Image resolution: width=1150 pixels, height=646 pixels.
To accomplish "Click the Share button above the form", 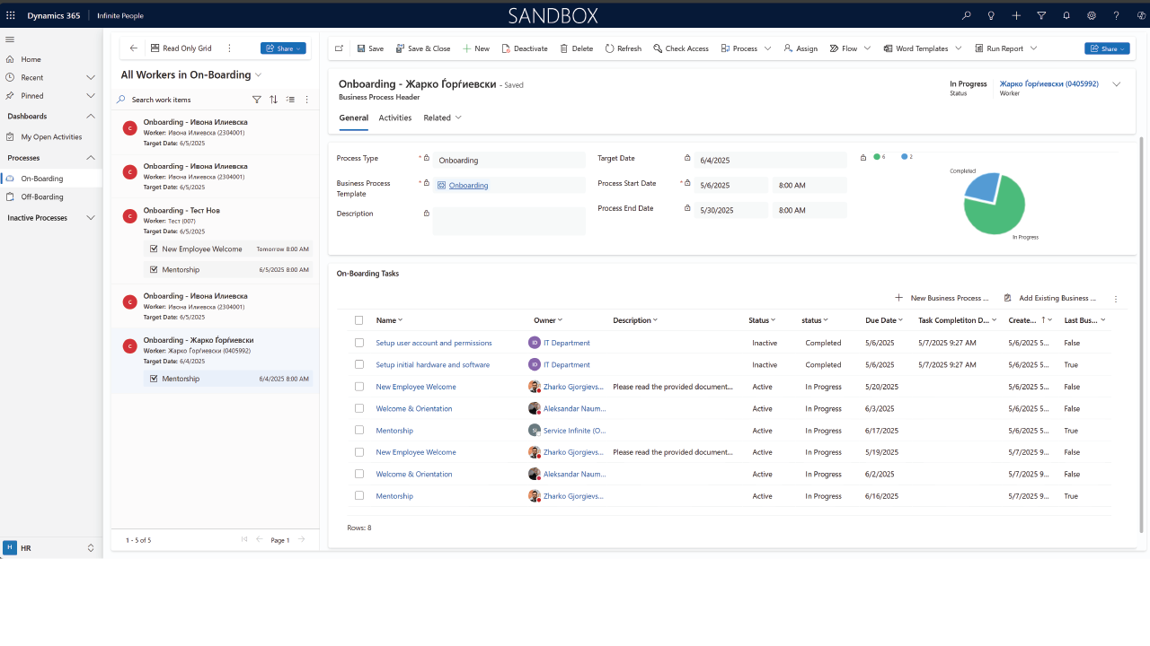I will coord(1107,48).
